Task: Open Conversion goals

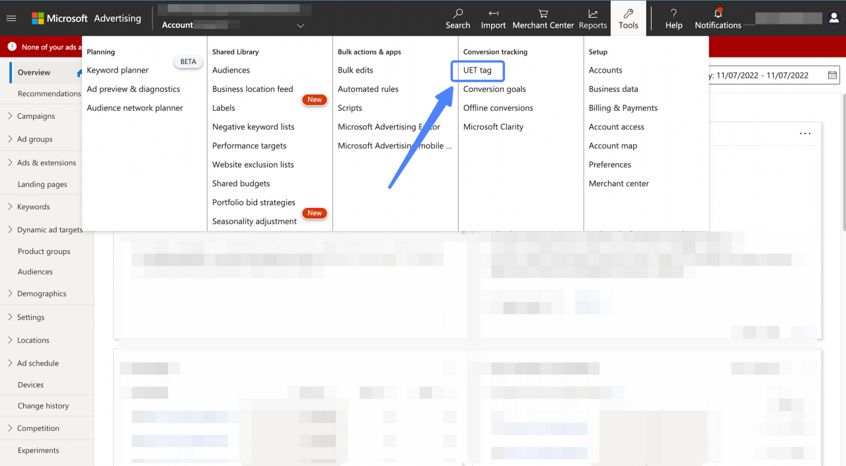Action: click(494, 89)
